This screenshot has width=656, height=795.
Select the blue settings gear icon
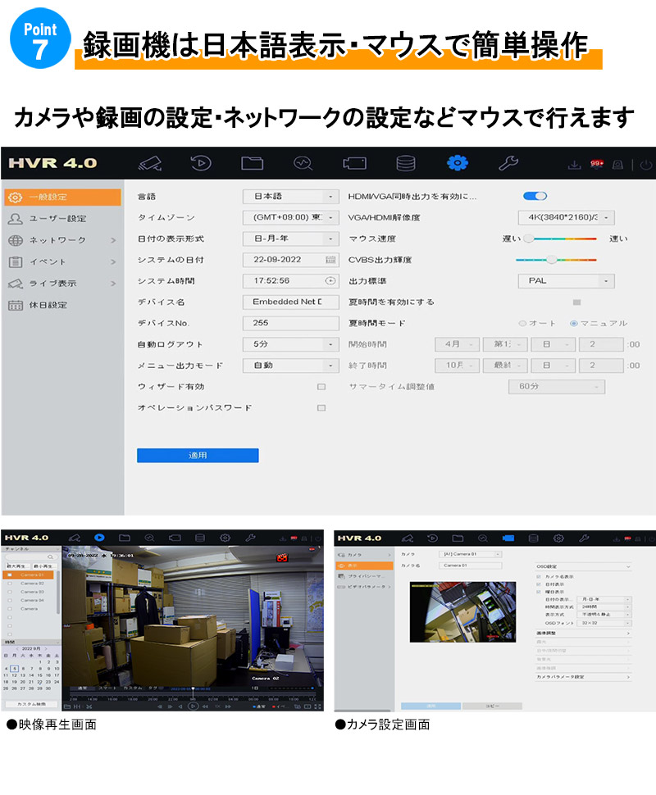click(457, 164)
